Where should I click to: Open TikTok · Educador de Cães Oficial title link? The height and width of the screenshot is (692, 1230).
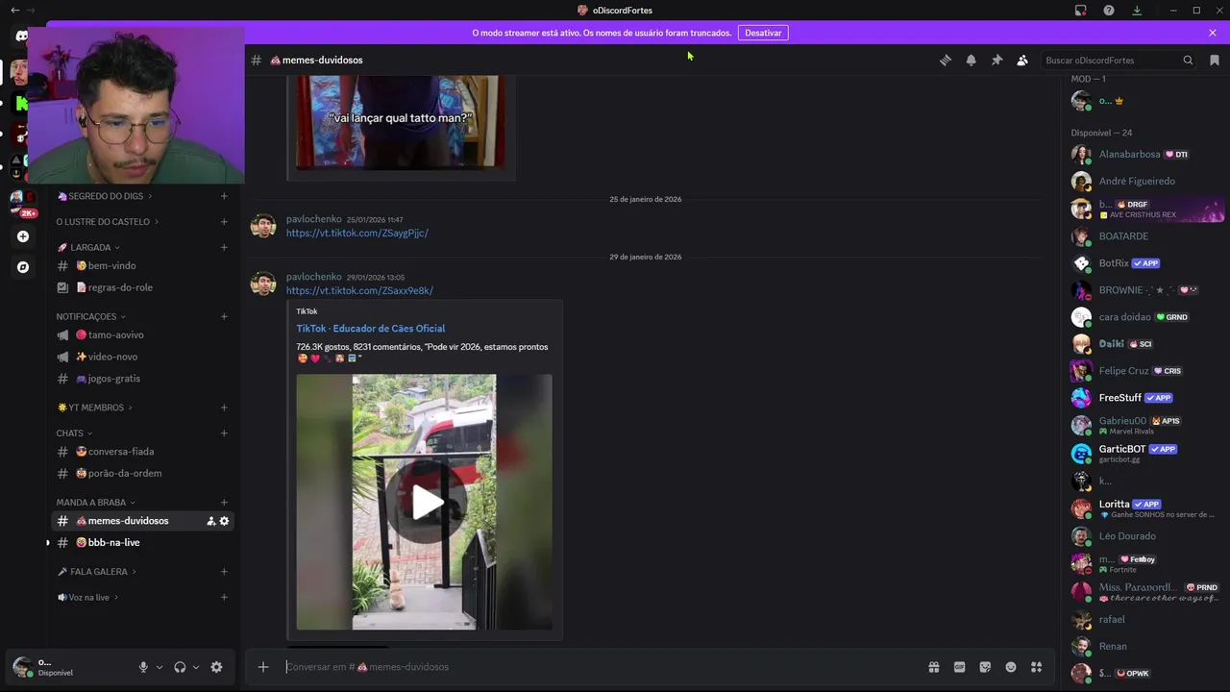tap(371, 329)
